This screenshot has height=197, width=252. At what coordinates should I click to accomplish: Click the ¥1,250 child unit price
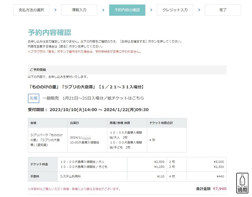point(159,167)
